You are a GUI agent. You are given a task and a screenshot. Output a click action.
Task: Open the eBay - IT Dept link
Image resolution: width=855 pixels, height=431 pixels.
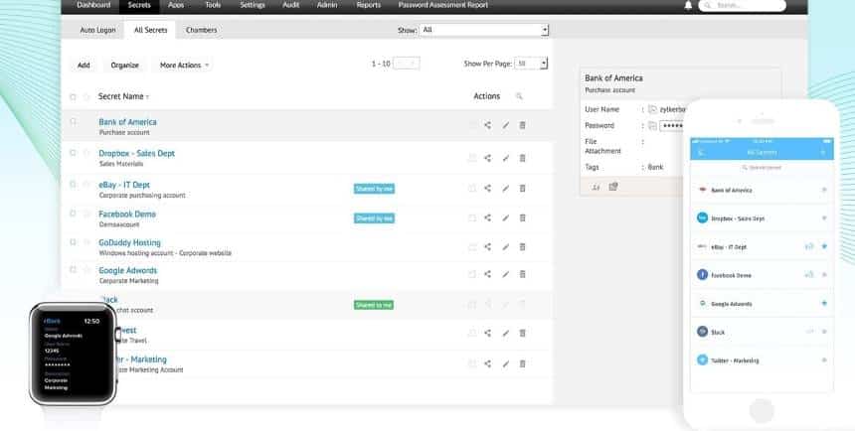click(124, 185)
